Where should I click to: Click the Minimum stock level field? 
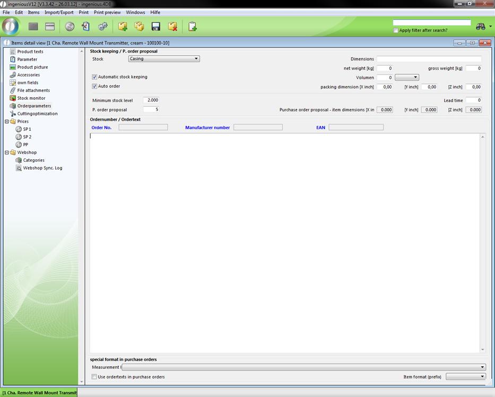tap(151, 100)
